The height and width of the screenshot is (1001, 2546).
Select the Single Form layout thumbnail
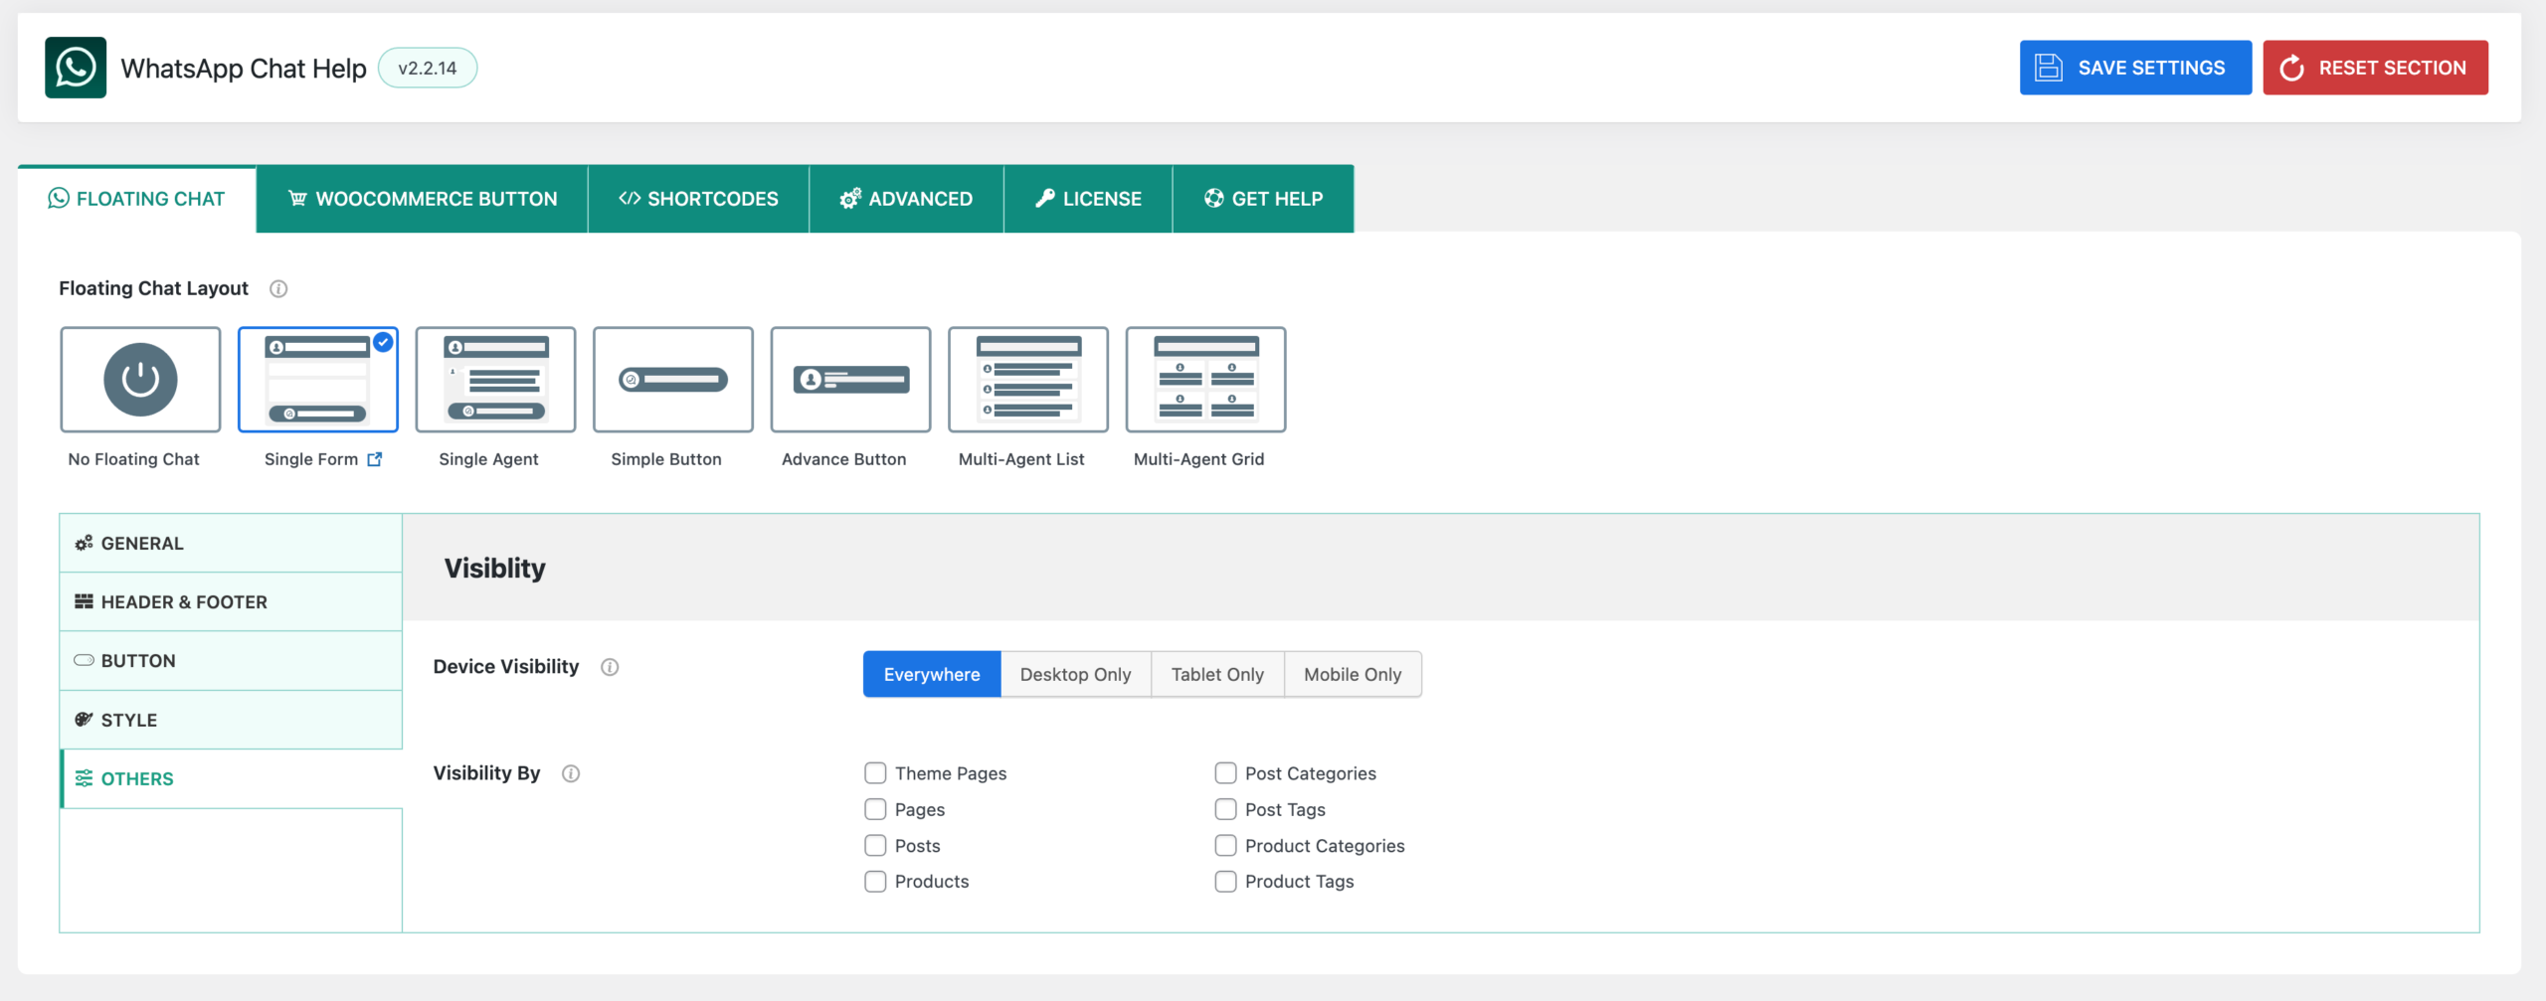pyautogui.click(x=318, y=380)
